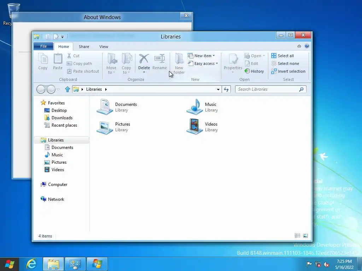362x271 pixels.
Task: Click Paste shortcut command
Action: tap(83, 71)
